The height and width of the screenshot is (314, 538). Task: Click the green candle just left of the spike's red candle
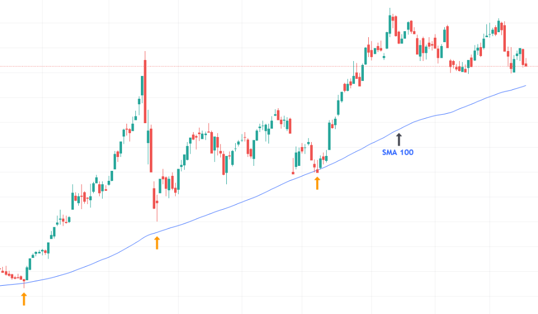141,86
